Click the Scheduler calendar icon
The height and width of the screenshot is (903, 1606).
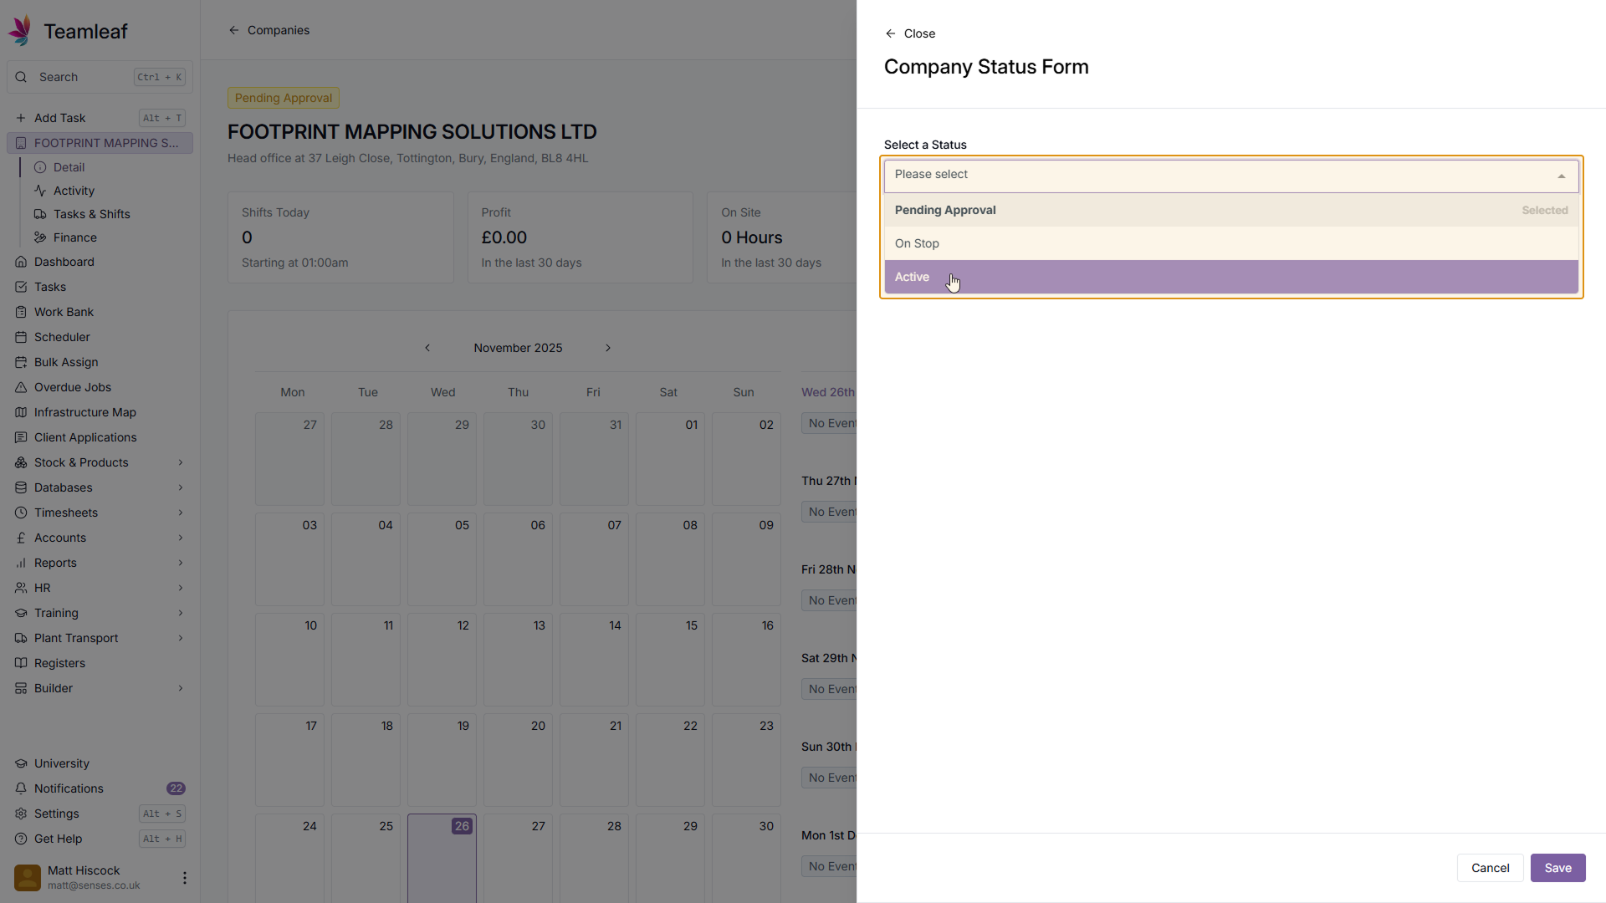point(21,337)
